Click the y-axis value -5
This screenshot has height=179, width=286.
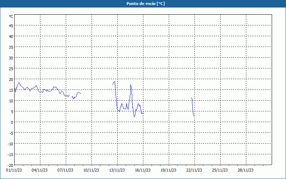pyautogui.click(x=11, y=133)
